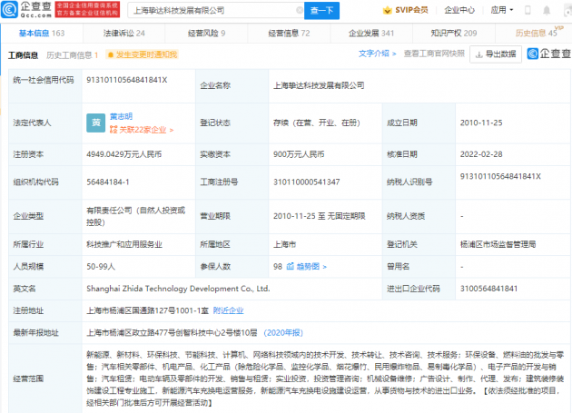The height and width of the screenshot is (413, 572).
Task: Enable 发生变更时通知我 change notification
Action: click(x=143, y=54)
